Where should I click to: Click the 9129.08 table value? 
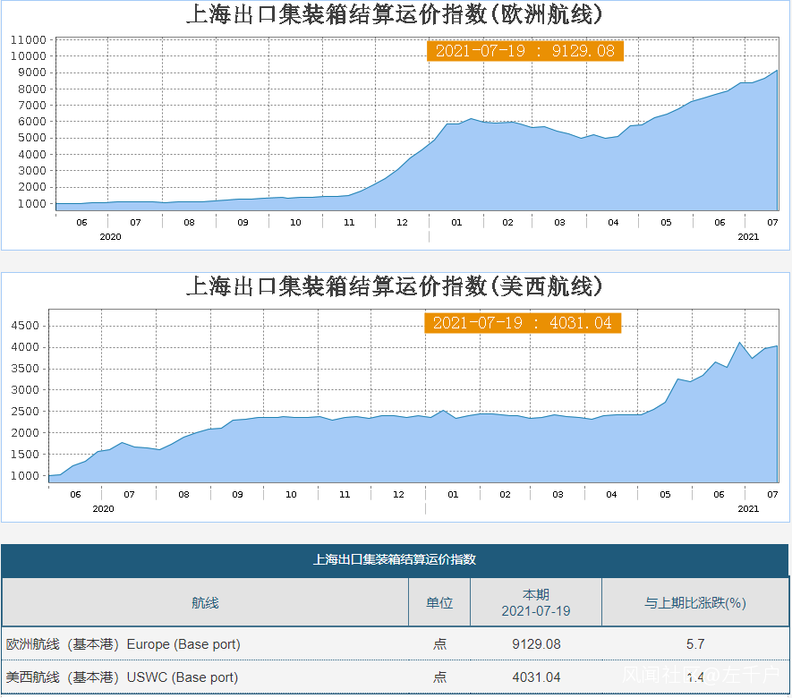[x=536, y=644]
